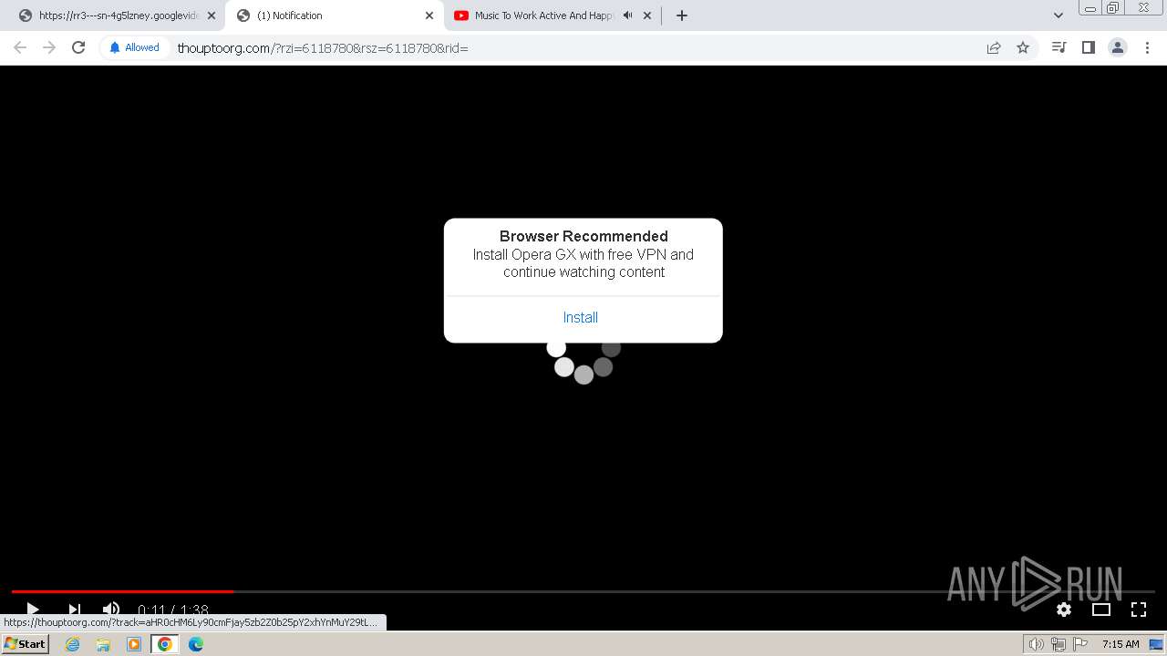Seek on the video progress bar
Screen dimensions: 1167x656
pos(583,592)
